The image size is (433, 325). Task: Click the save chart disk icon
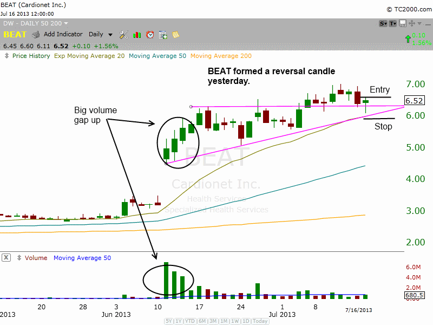point(403,23)
